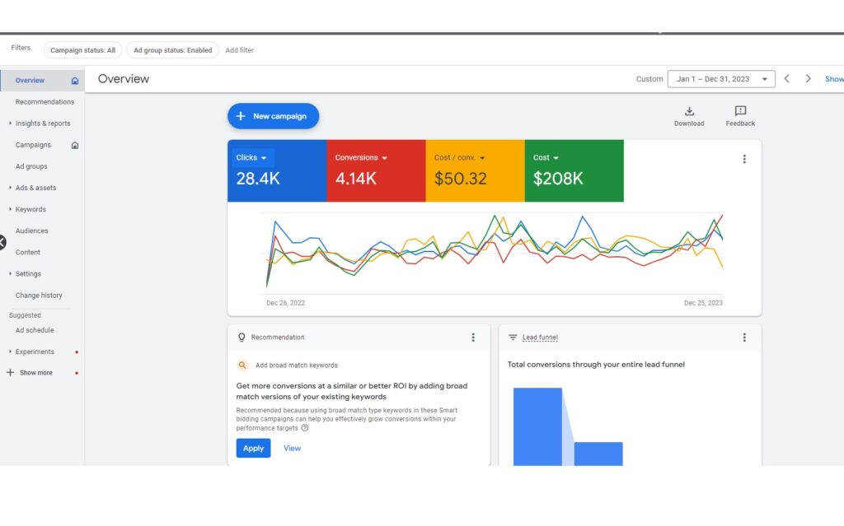This screenshot has height=526, width=844.
Task: Go to next date range arrow
Action: (808, 79)
